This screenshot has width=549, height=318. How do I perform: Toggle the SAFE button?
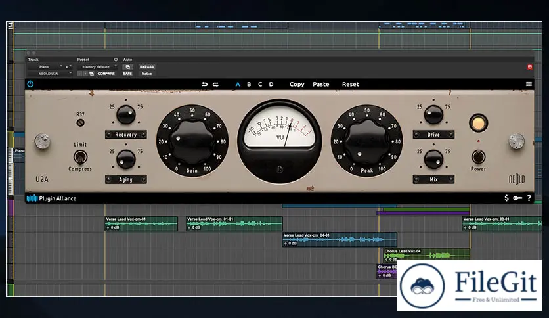127,74
